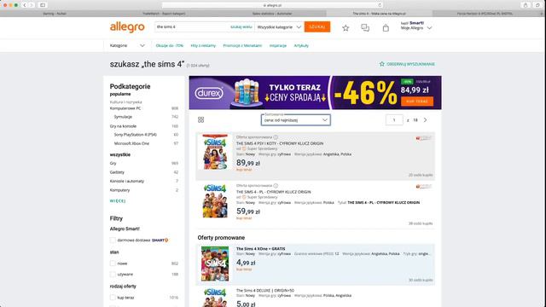Click Safari back navigation arrow
The image size is (546, 307).
coord(25,5)
